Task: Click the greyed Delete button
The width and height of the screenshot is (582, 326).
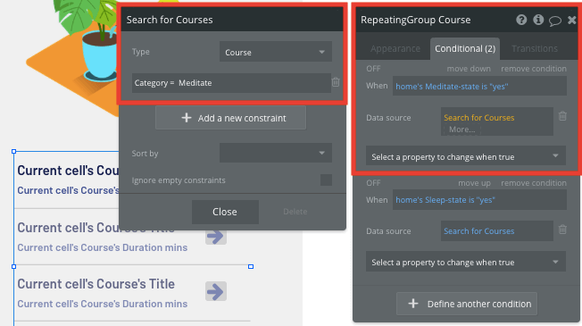Action: [295, 212]
